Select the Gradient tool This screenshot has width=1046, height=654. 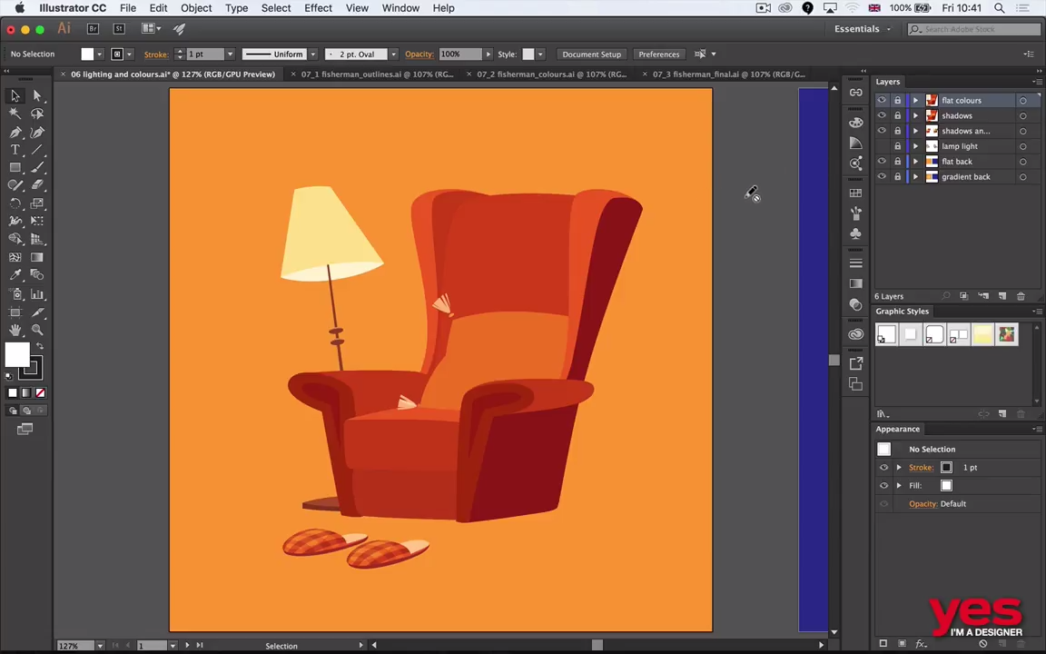point(37,257)
